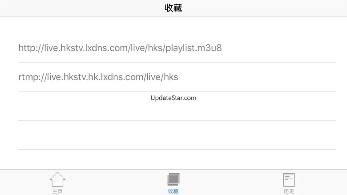Tap the 主页 tab label
This screenshot has width=347, height=195.
point(57,191)
